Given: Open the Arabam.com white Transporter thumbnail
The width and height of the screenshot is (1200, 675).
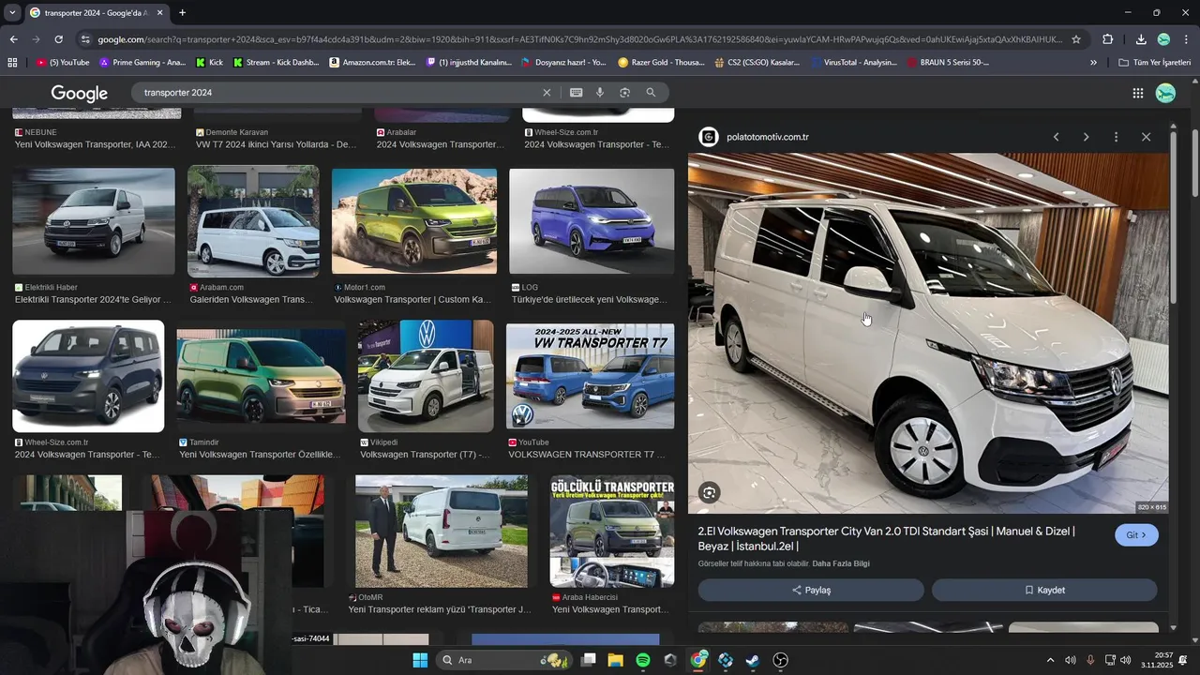Looking at the screenshot, I should (x=253, y=221).
